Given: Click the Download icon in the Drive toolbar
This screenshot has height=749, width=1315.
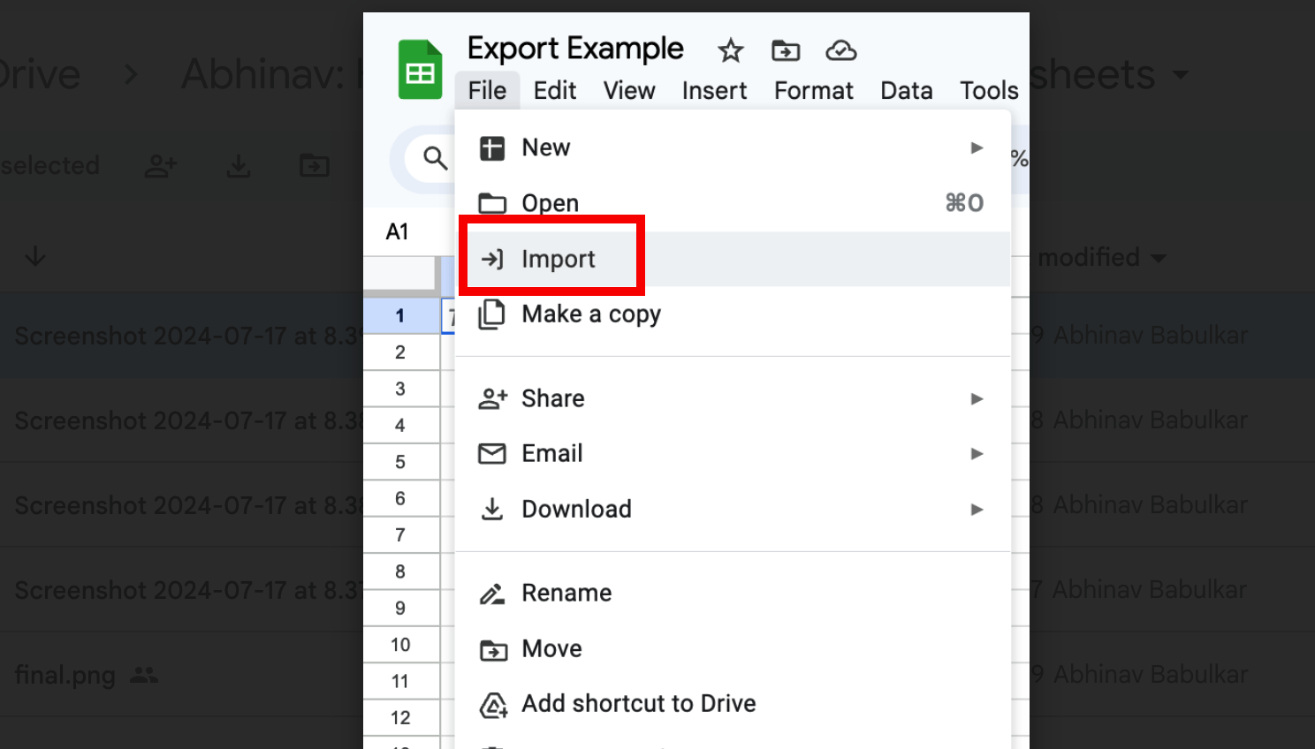Looking at the screenshot, I should (x=238, y=165).
